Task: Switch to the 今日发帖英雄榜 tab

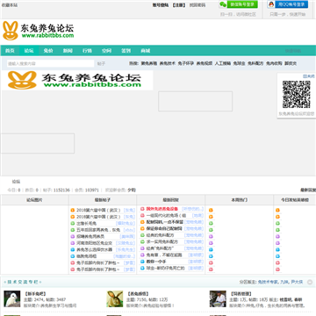Action: (x=295, y=200)
